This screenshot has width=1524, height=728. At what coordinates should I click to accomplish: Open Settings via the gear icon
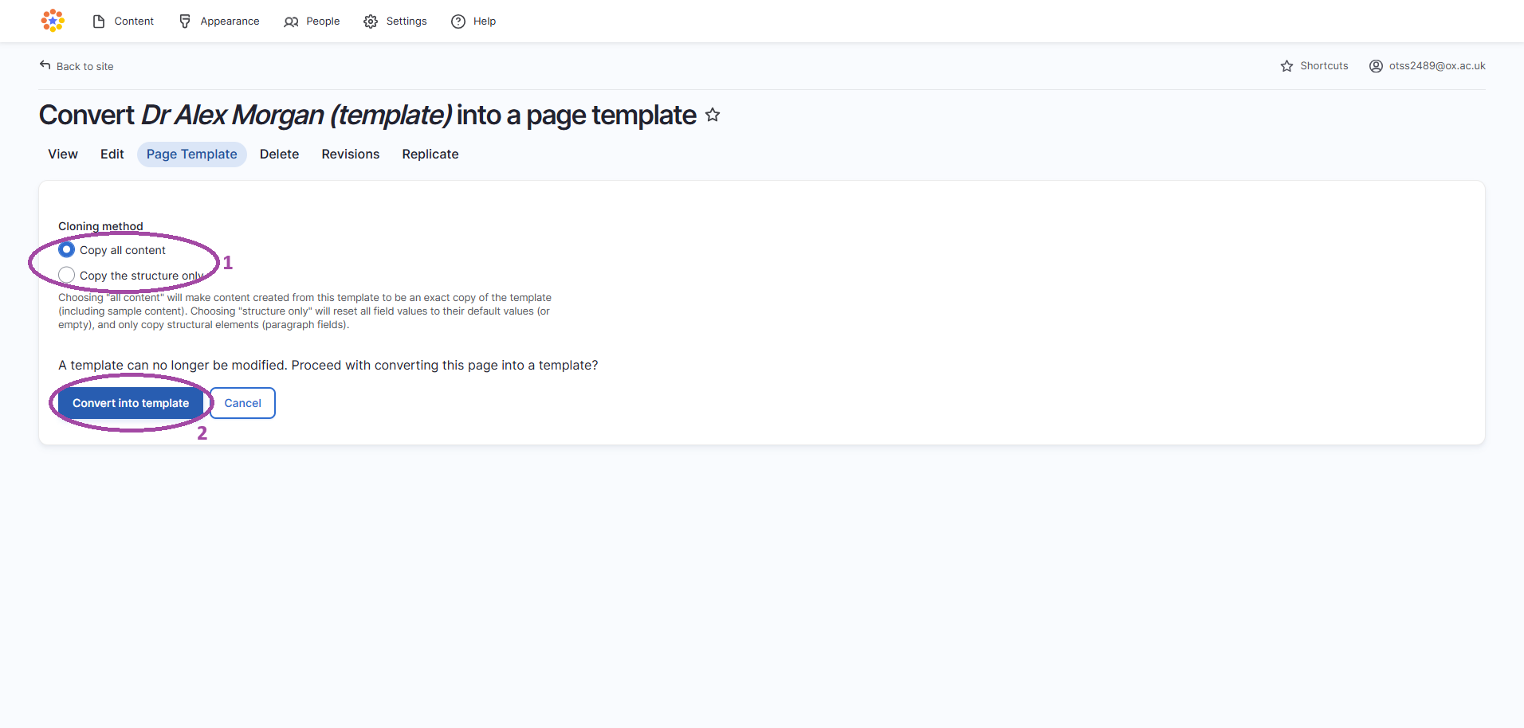[371, 22]
